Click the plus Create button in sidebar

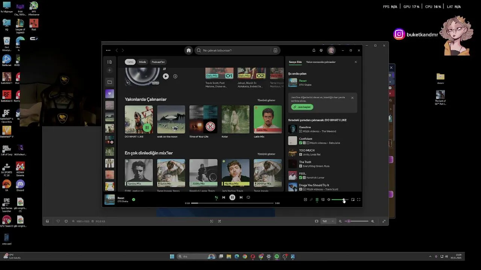tap(109, 70)
